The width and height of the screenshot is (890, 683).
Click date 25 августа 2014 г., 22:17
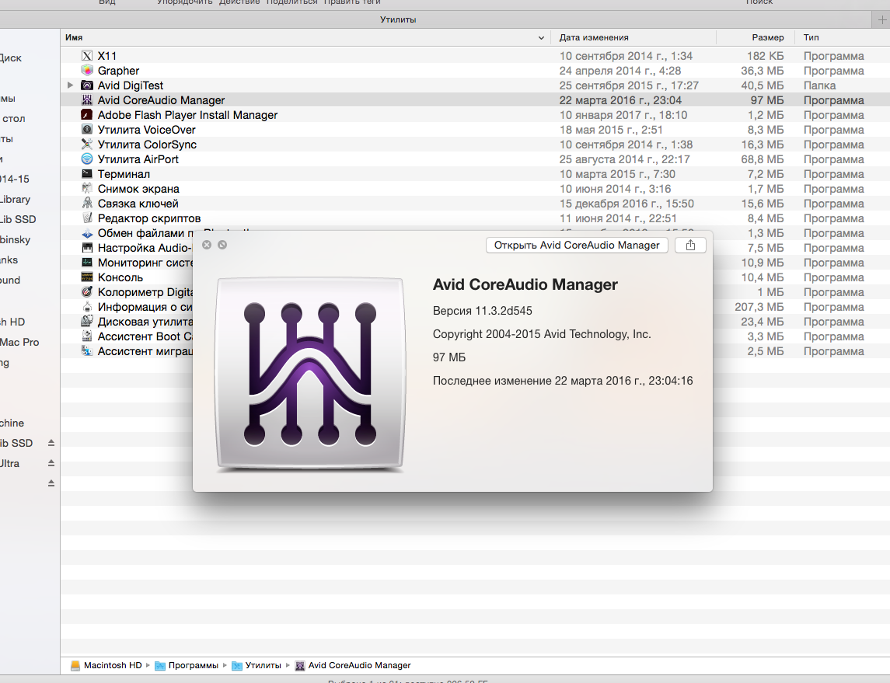click(624, 159)
